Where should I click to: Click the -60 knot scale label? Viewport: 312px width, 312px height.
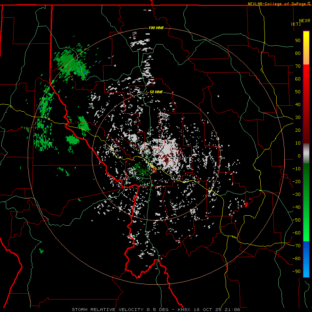click(x=296, y=233)
